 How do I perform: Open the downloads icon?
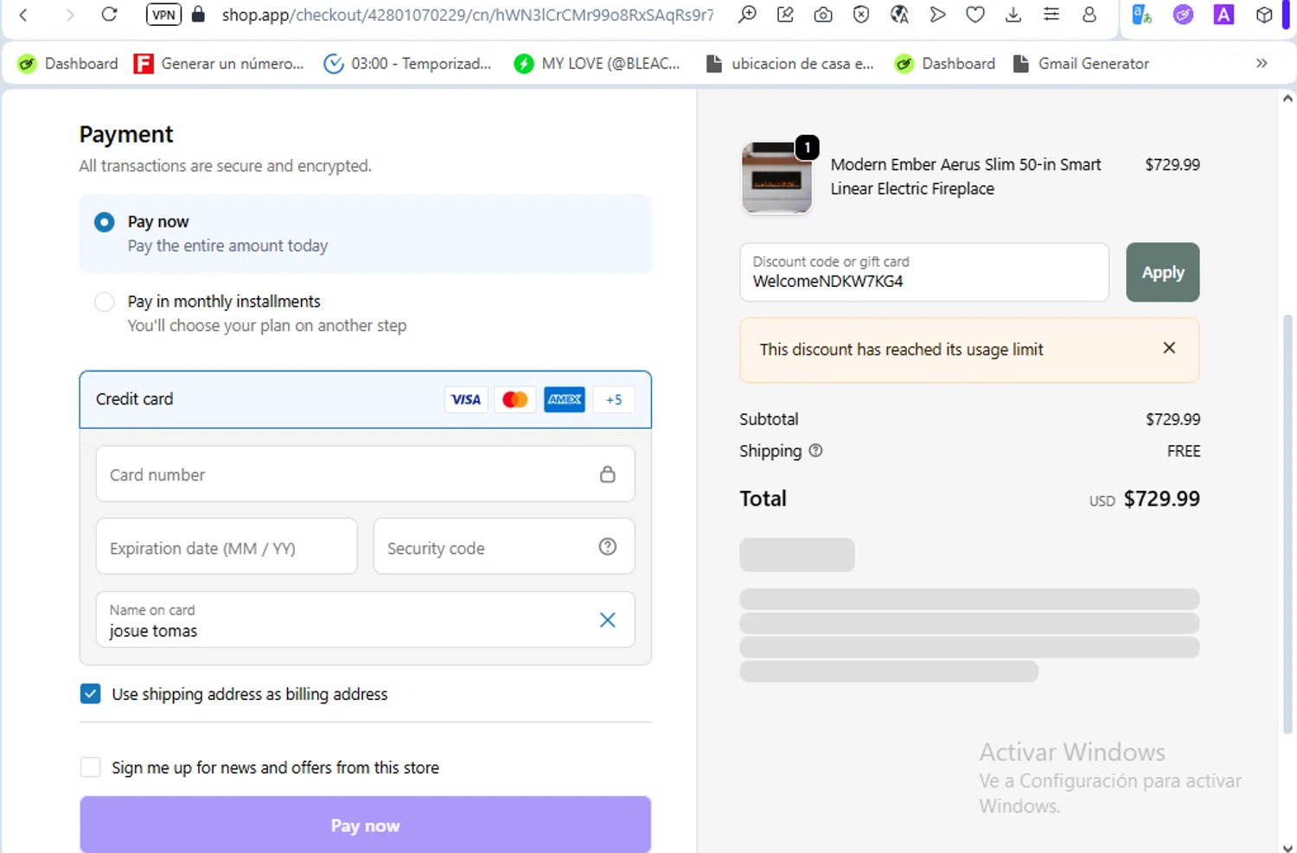coord(1013,15)
